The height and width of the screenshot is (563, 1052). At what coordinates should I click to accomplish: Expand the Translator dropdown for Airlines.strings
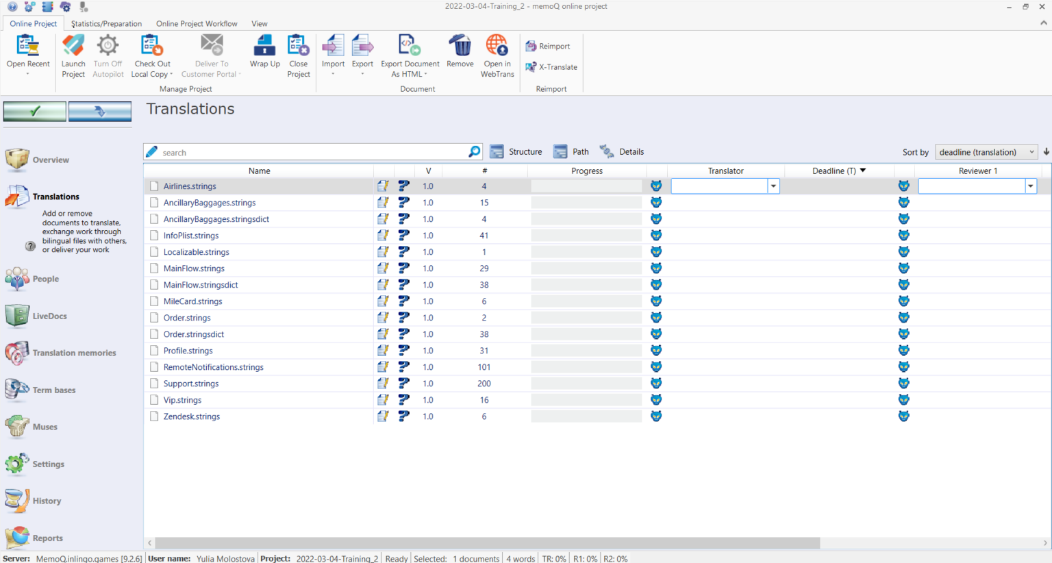tap(773, 186)
